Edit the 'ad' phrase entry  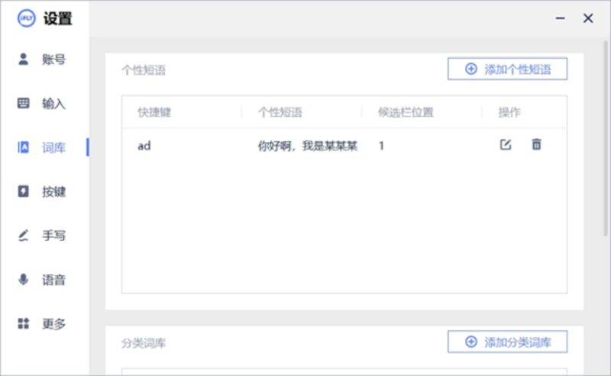click(x=506, y=145)
